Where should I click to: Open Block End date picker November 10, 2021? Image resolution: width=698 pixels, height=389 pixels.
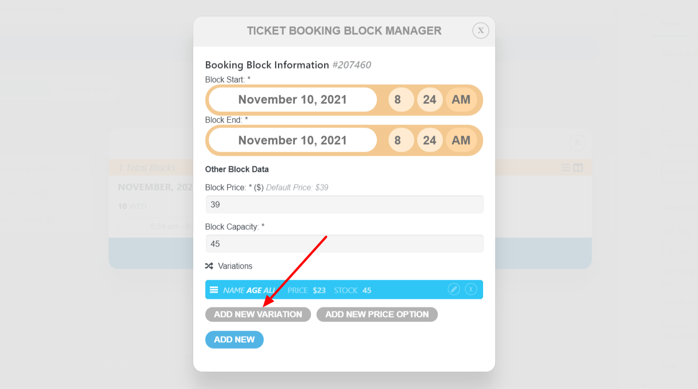pos(293,140)
